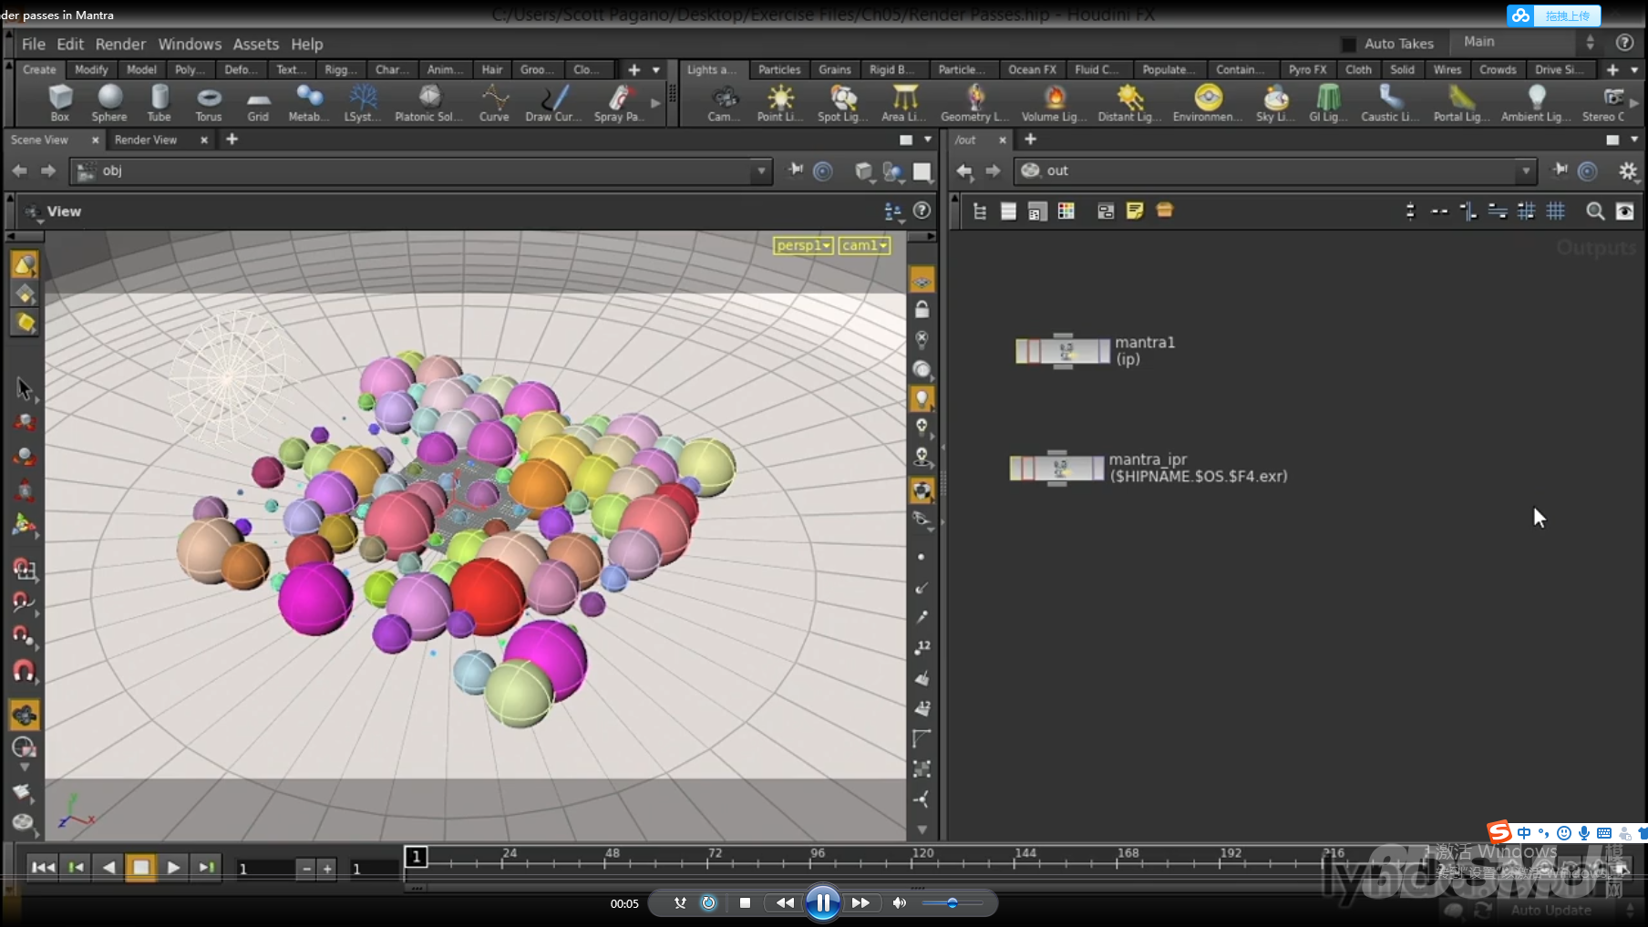Add a Portal Light

pos(1462,102)
